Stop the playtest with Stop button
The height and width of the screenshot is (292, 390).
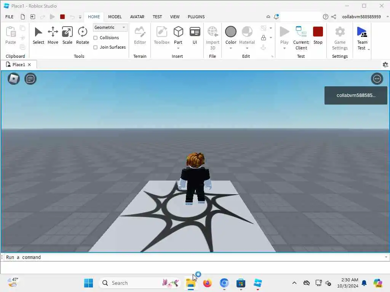tap(318, 35)
